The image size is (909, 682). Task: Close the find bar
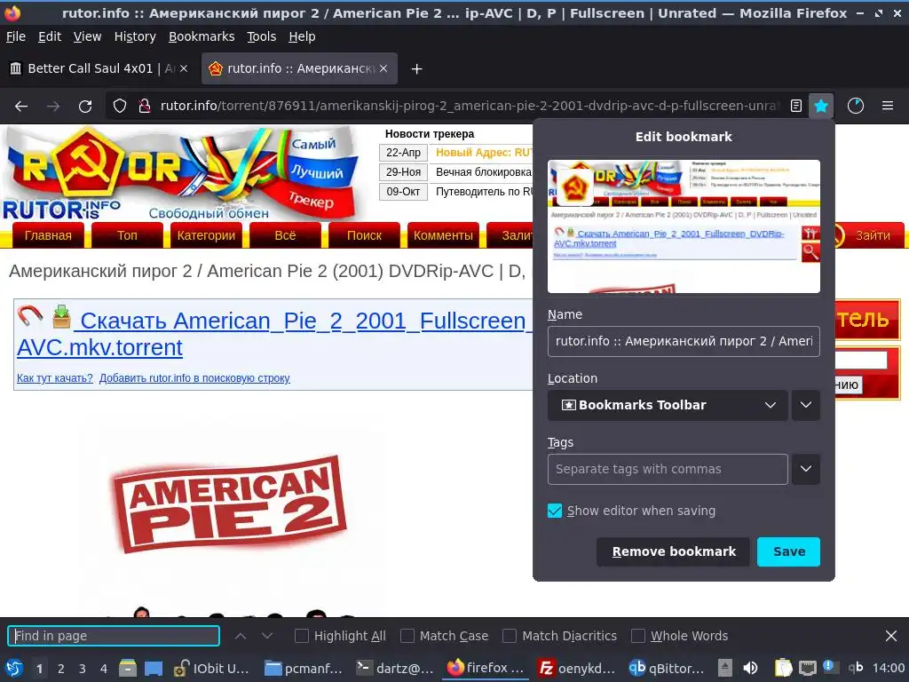(x=891, y=636)
